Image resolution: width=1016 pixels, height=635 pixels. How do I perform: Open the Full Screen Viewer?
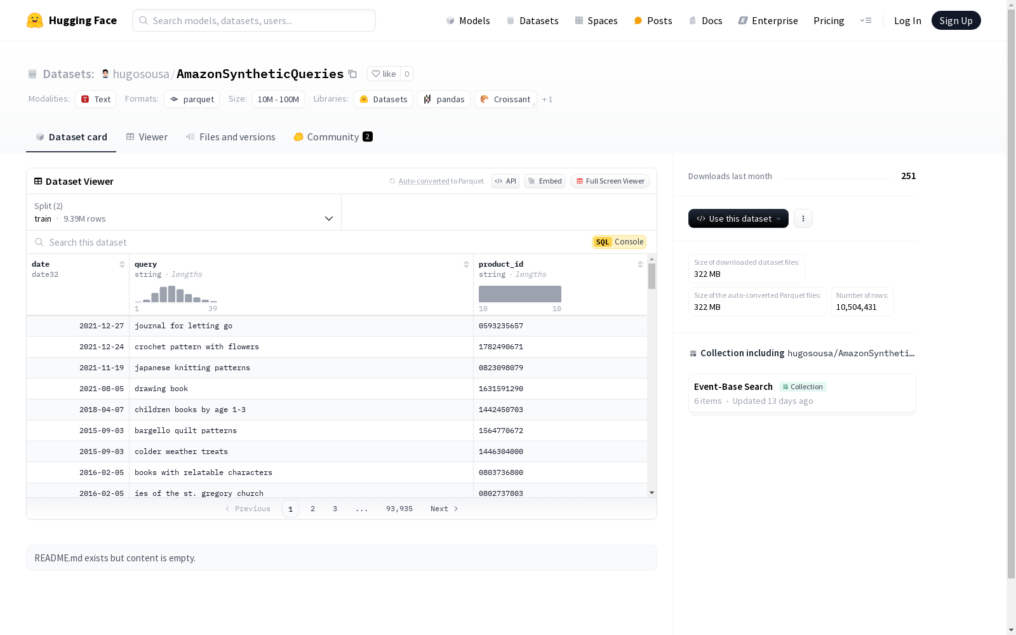610,181
